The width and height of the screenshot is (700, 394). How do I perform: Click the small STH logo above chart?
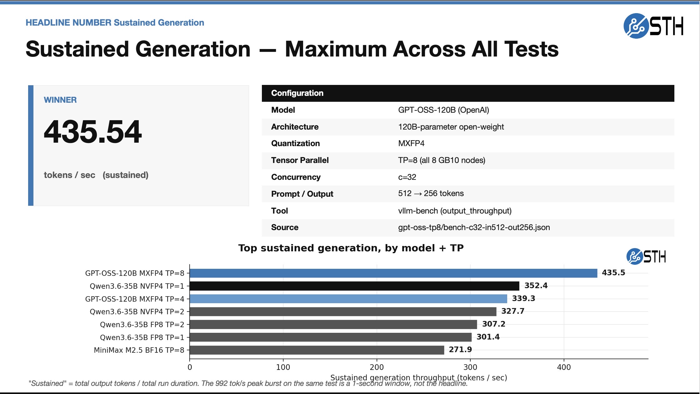[x=646, y=257]
